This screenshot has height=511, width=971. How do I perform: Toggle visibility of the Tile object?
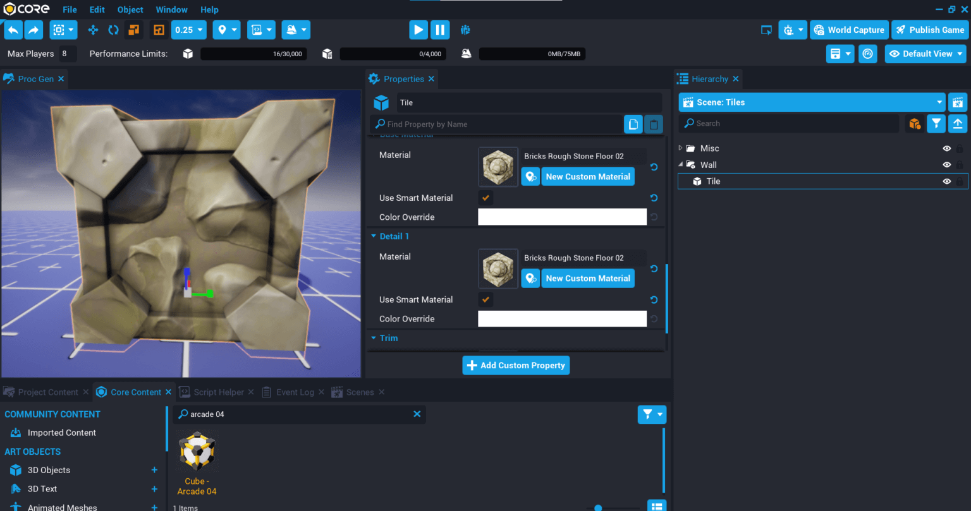946,181
